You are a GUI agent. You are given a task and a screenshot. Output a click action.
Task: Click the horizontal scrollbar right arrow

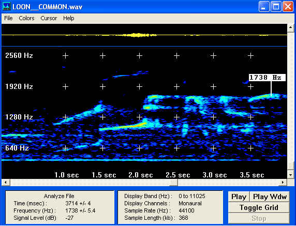pyautogui.click(x=283, y=183)
